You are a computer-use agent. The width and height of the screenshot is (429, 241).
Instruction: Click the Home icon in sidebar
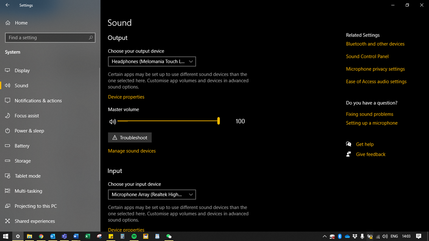(x=8, y=23)
